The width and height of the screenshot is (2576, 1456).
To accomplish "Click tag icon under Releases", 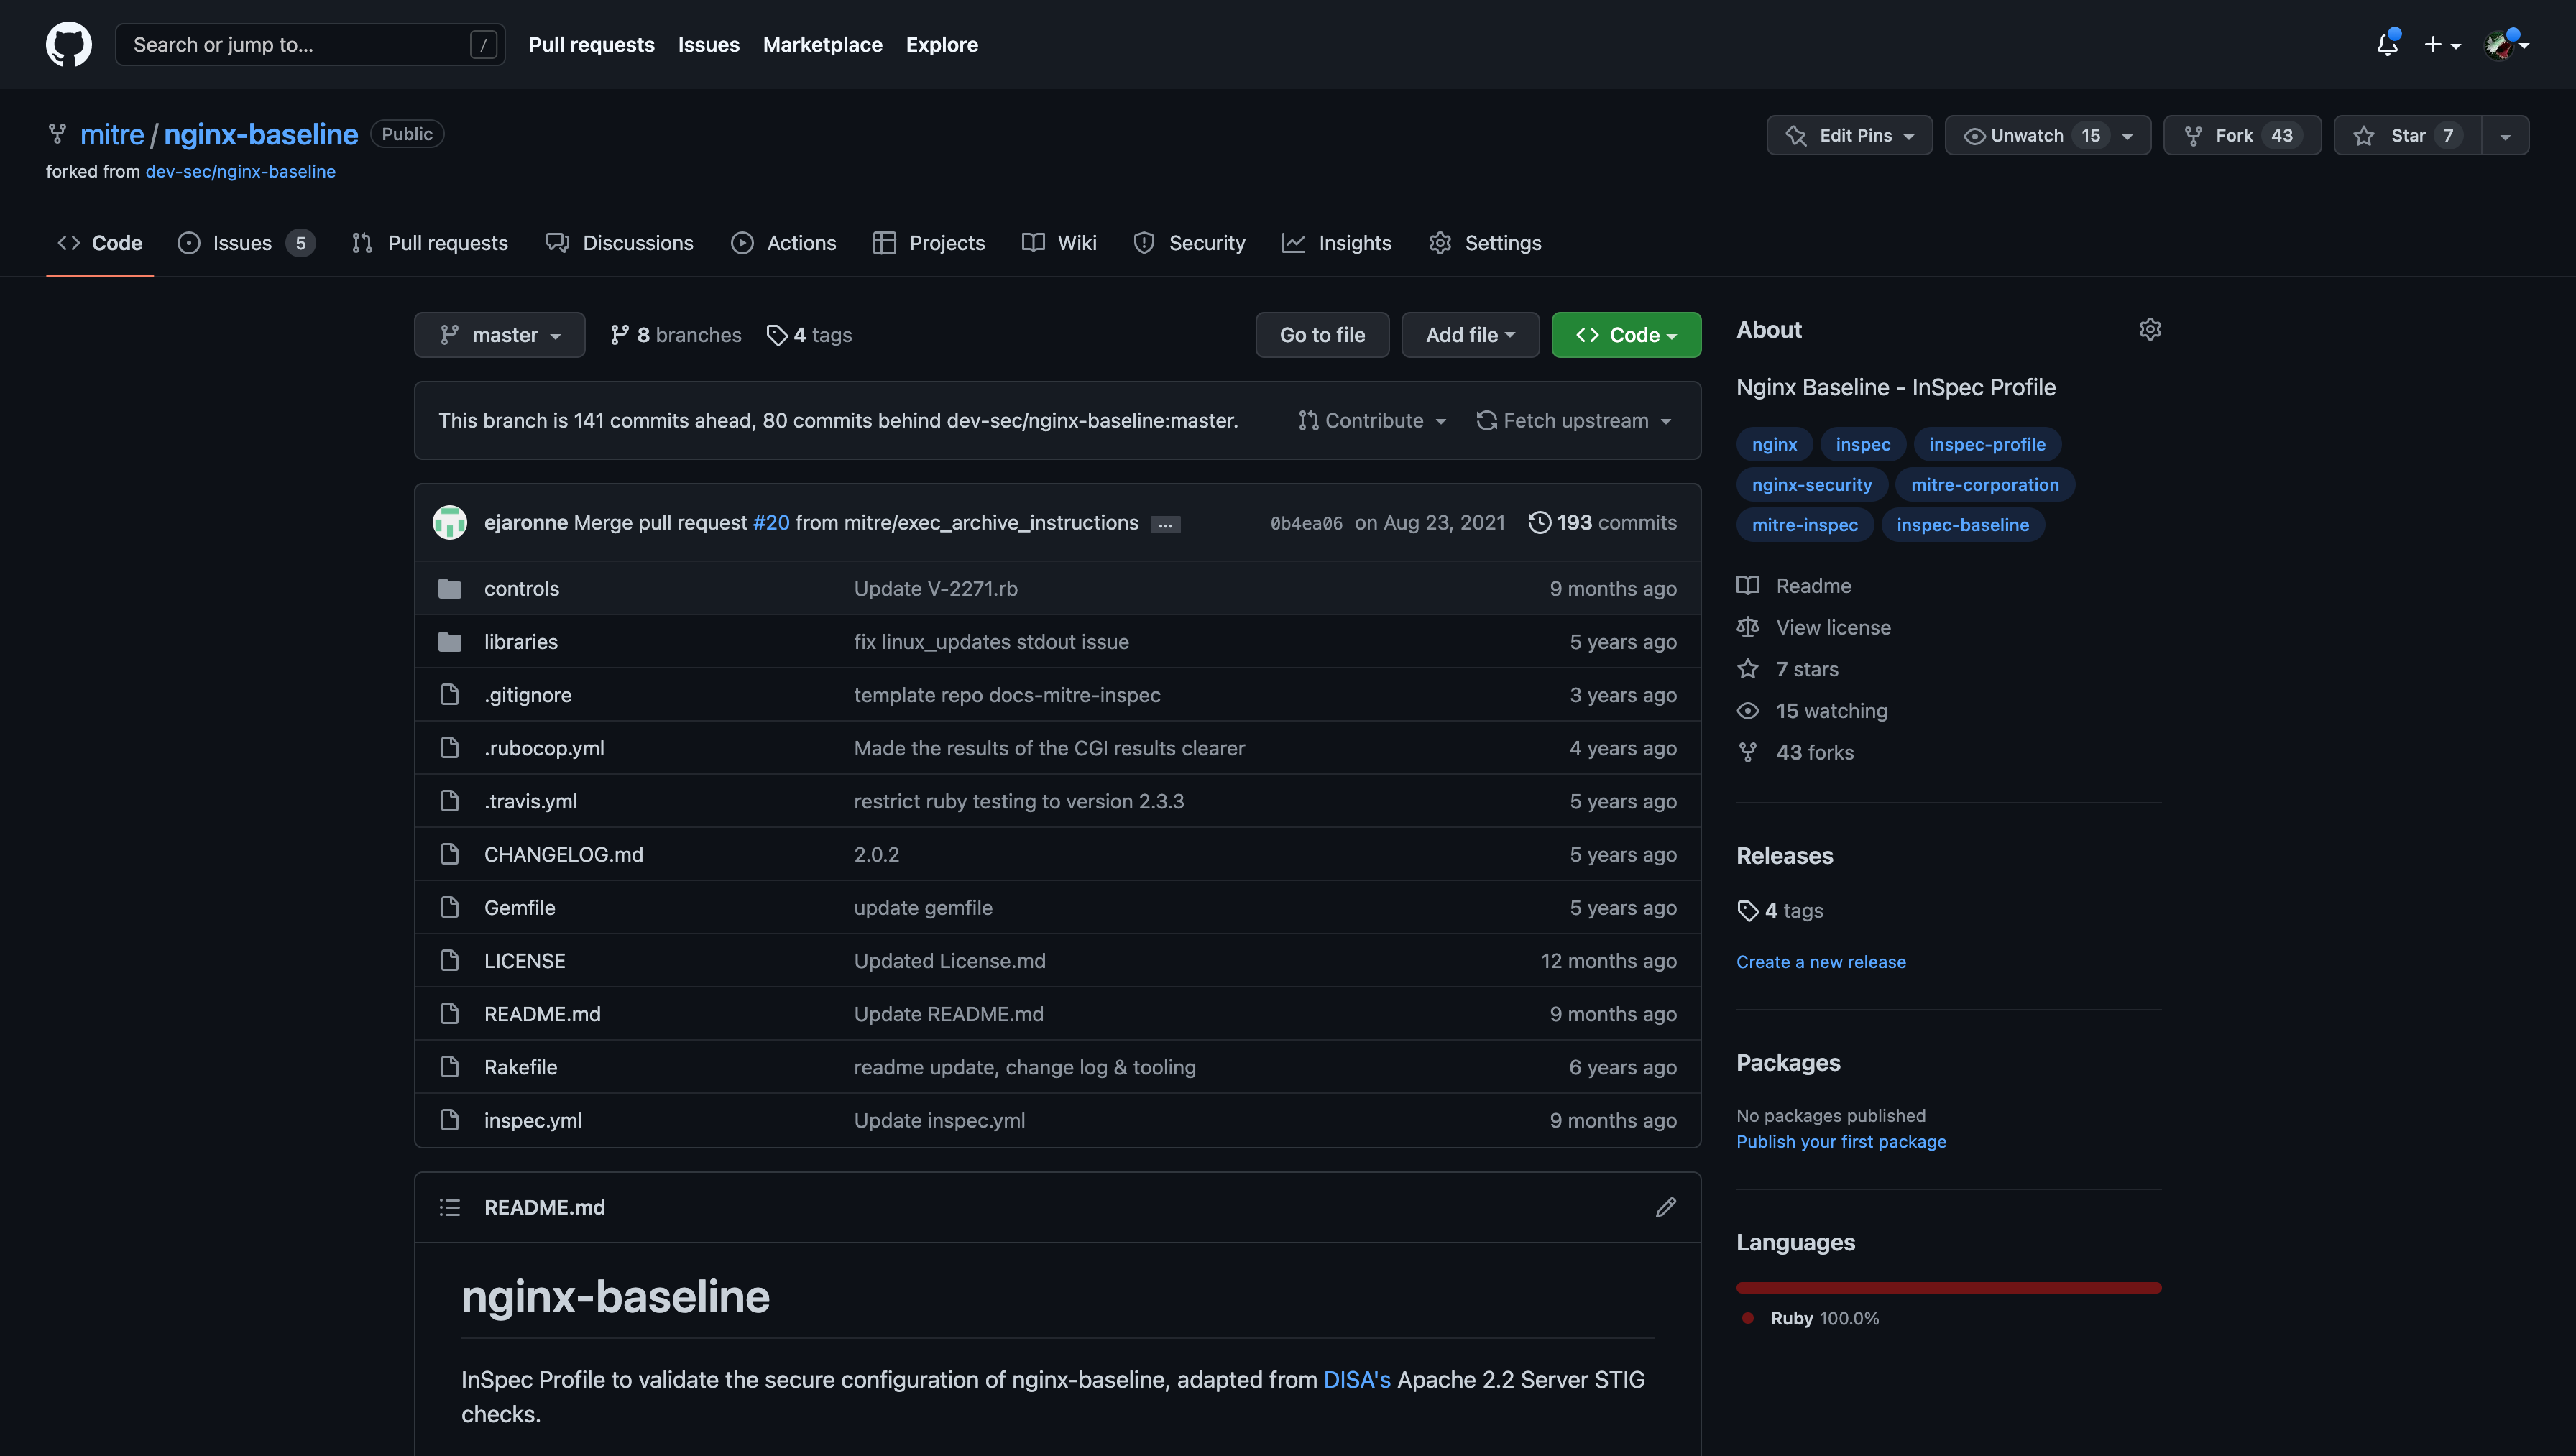I will tap(1748, 911).
